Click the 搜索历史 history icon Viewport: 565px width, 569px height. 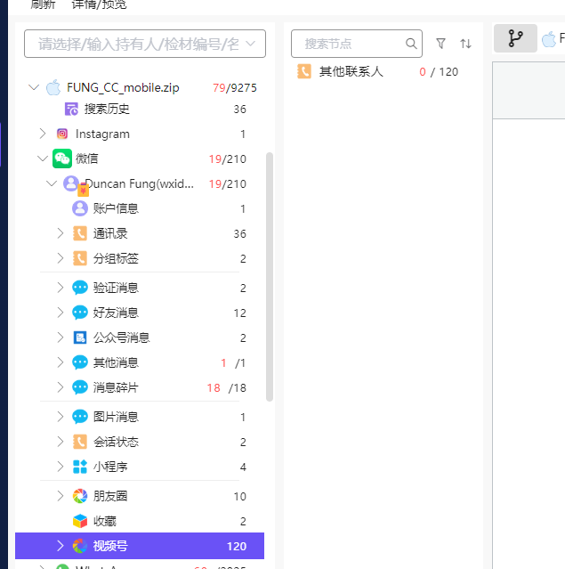click(71, 109)
